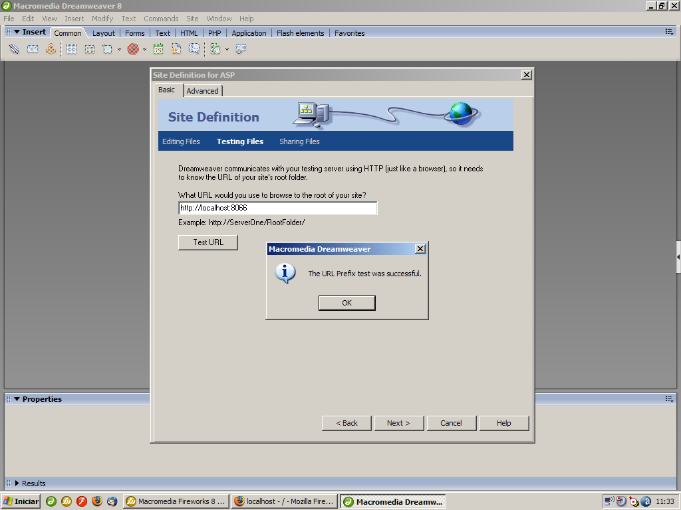This screenshot has width=681, height=510.
Task: Click the Thunderbird quick launch icon
Action: (112, 501)
